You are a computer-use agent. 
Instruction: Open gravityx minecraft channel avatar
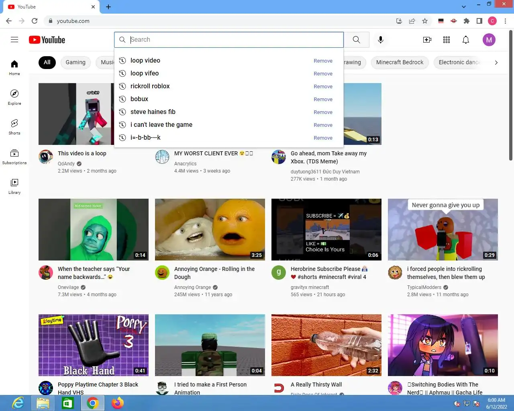tap(279, 272)
